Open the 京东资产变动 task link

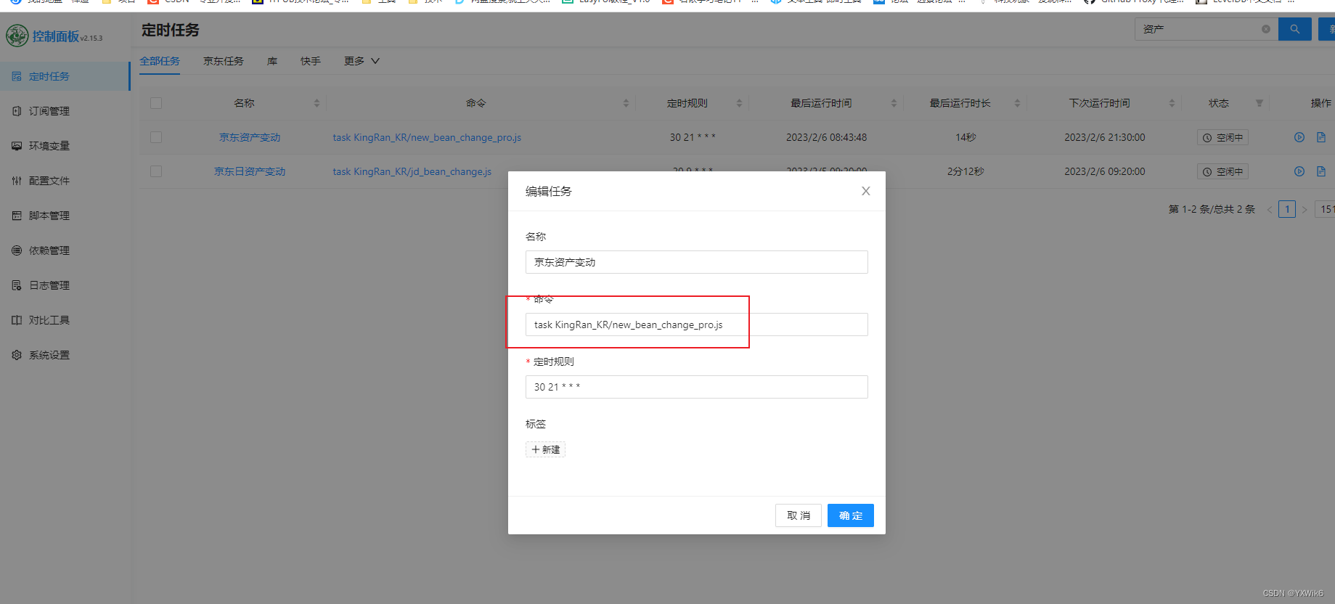click(250, 137)
